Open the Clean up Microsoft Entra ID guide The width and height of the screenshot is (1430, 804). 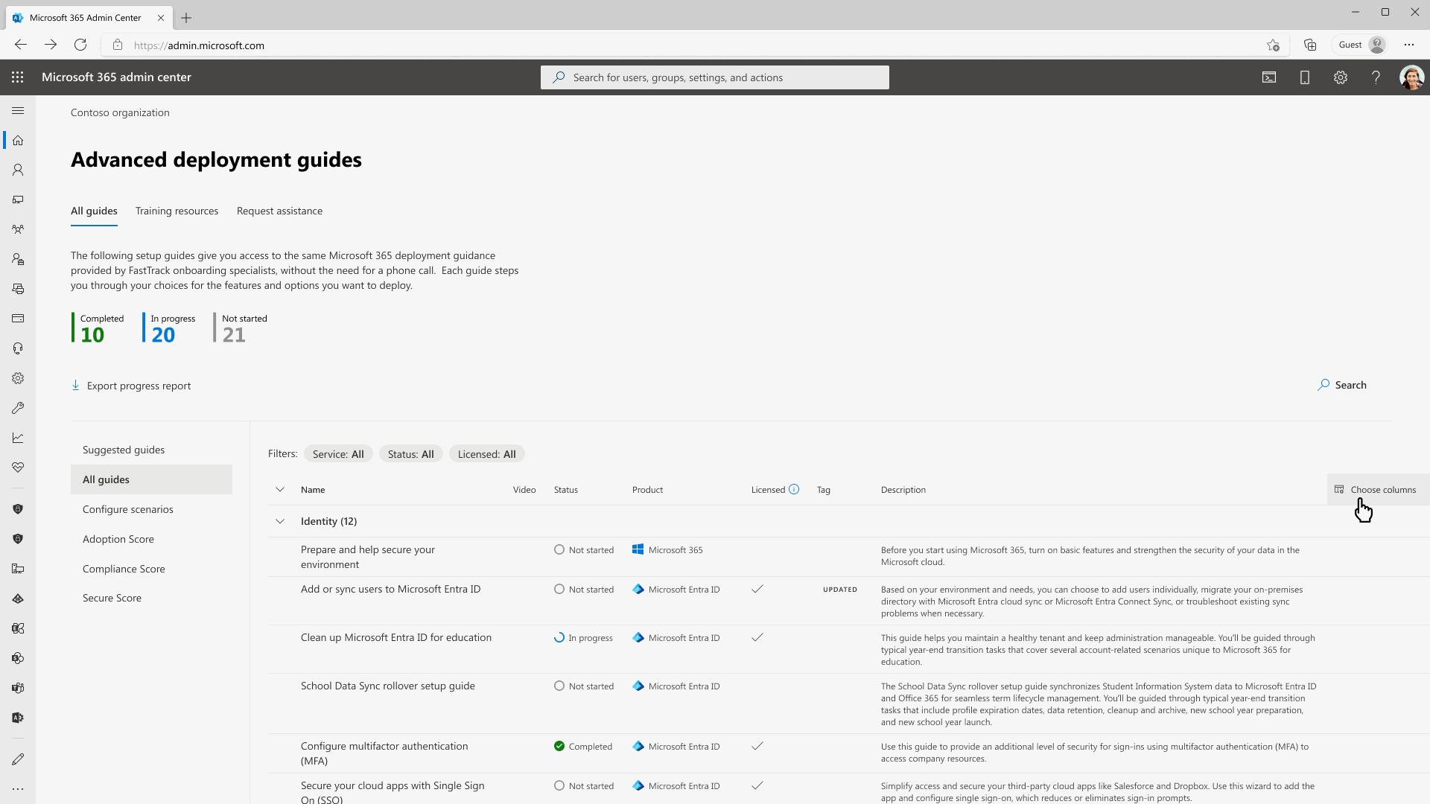[395, 638]
